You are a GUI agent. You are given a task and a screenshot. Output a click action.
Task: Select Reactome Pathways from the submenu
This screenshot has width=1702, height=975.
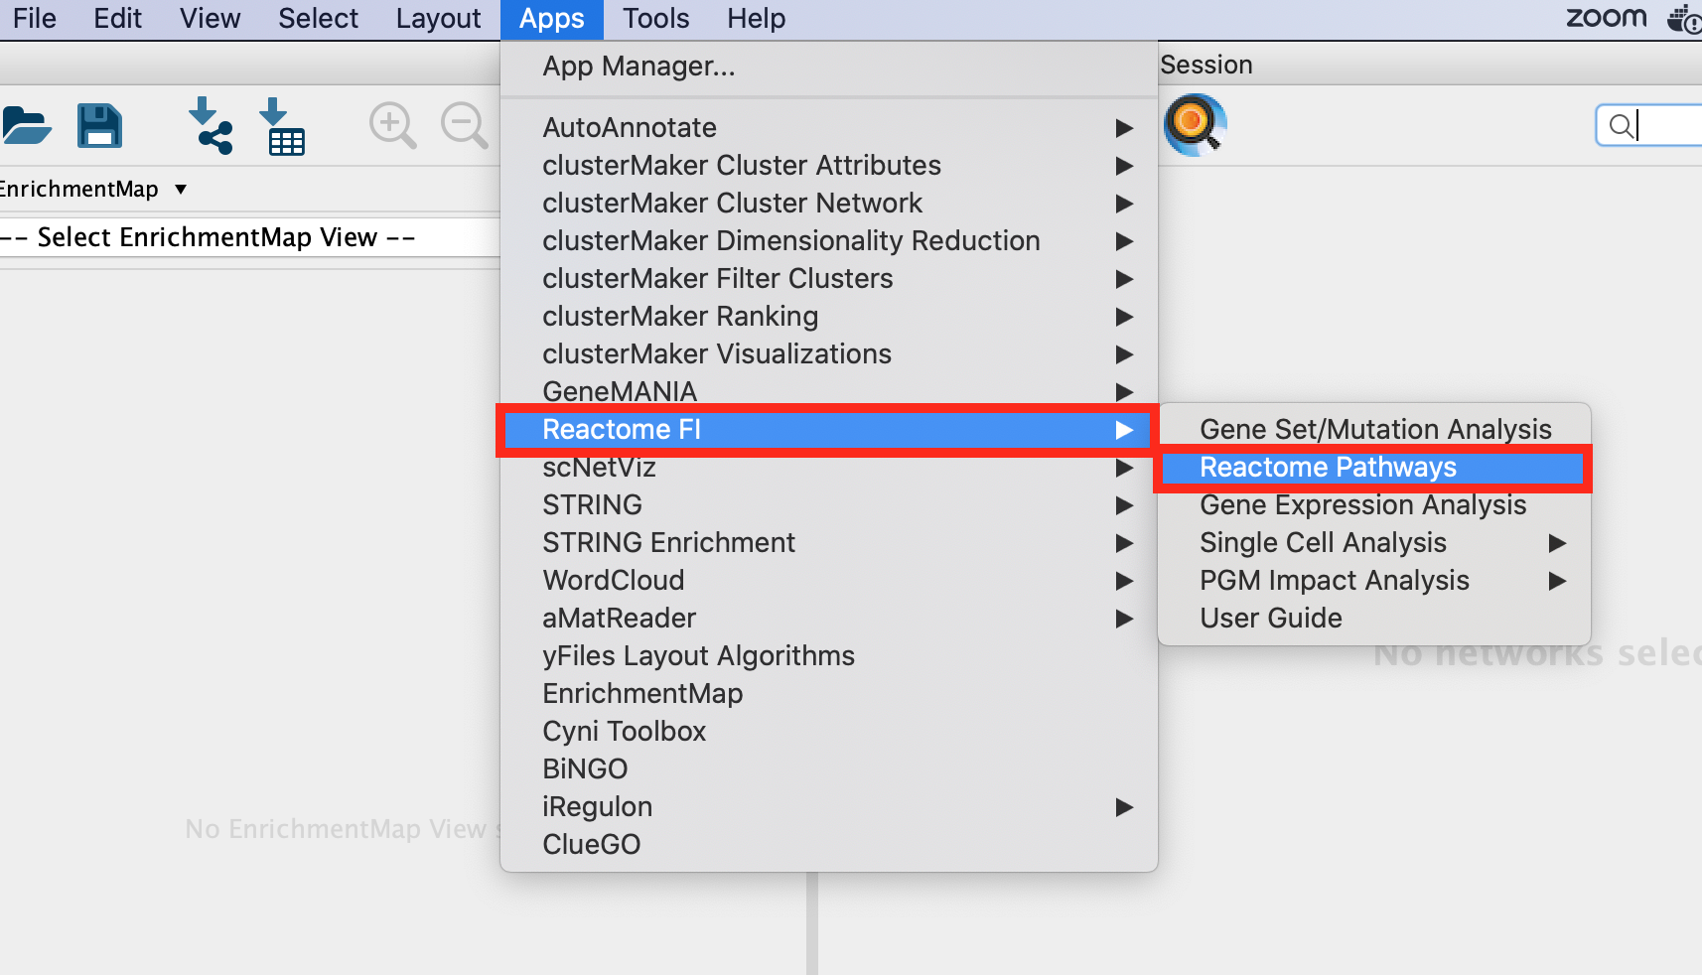point(1328,468)
